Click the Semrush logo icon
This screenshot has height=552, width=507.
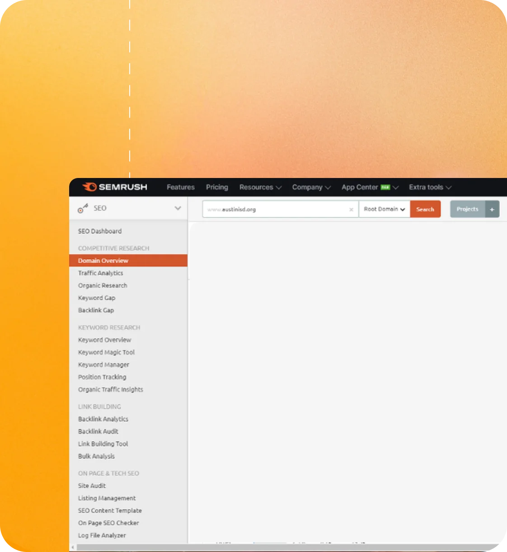click(89, 187)
